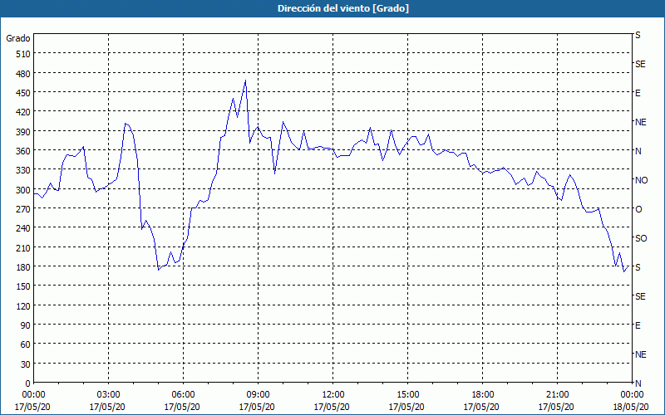665x415 pixels.
Task: Select the 0 value on the degree axis
Action: click(x=28, y=383)
